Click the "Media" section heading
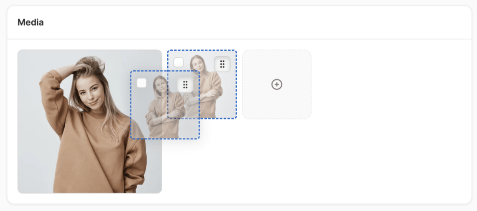The image size is (477, 211). coord(31,22)
